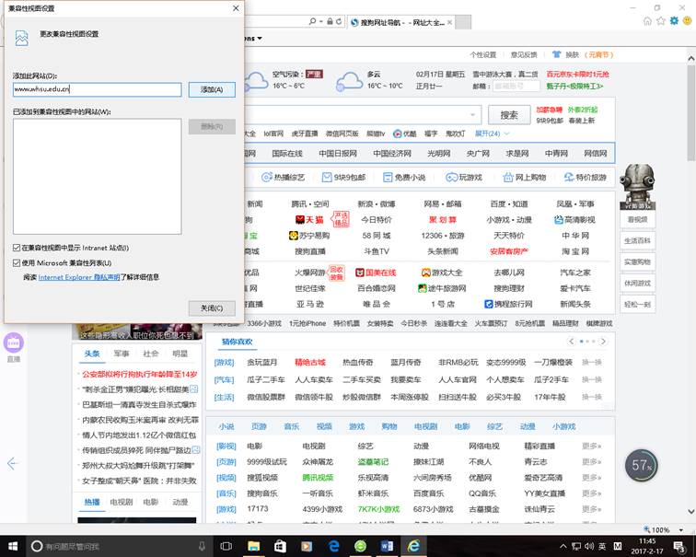Toggle use Microsoft compatibility lists checkbox
This screenshot has width=696, height=557.
click(17, 262)
